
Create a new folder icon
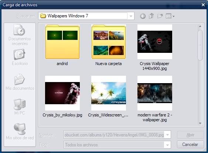pos(160,16)
